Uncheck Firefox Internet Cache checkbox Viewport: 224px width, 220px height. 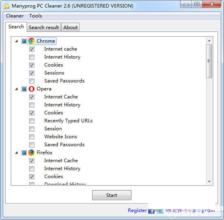pyautogui.click(x=32, y=161)
